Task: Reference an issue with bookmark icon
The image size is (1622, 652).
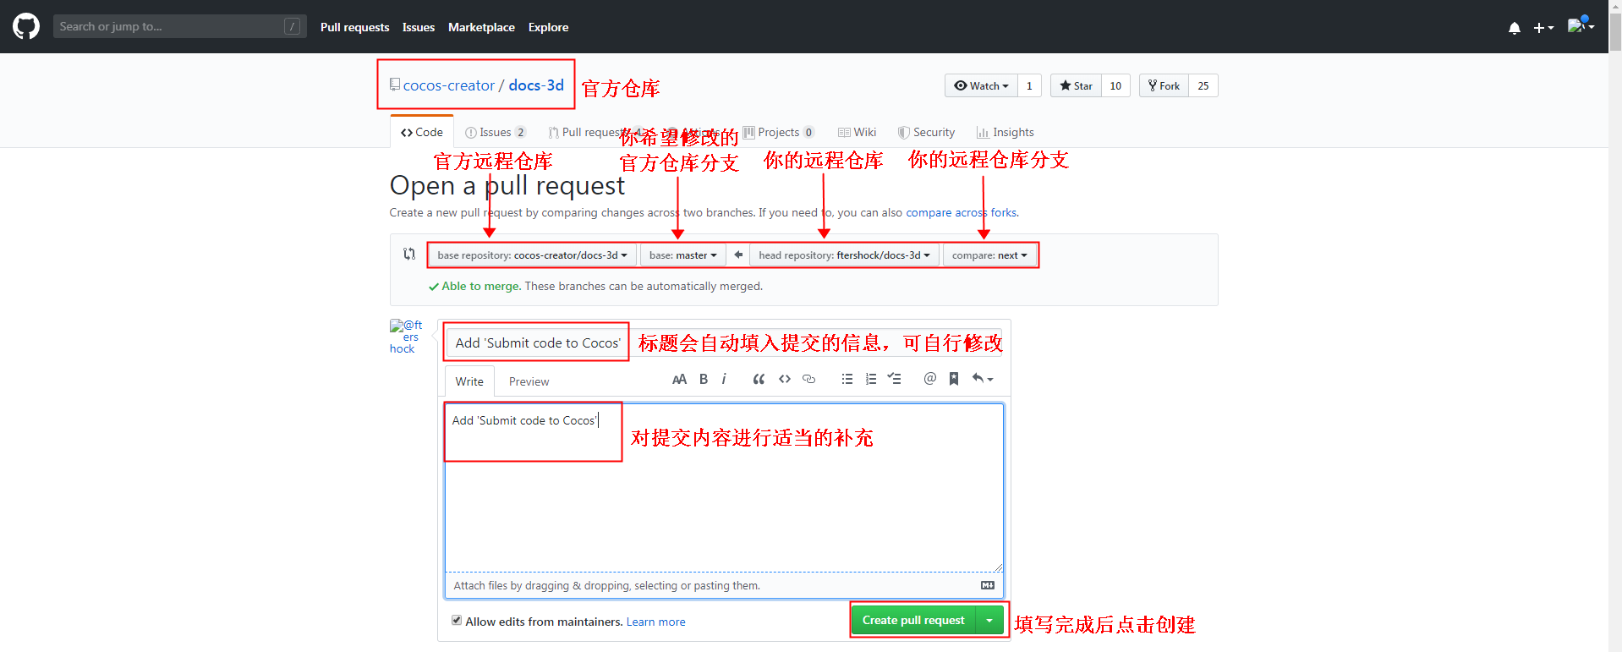Action: click(x=954, y=379)
